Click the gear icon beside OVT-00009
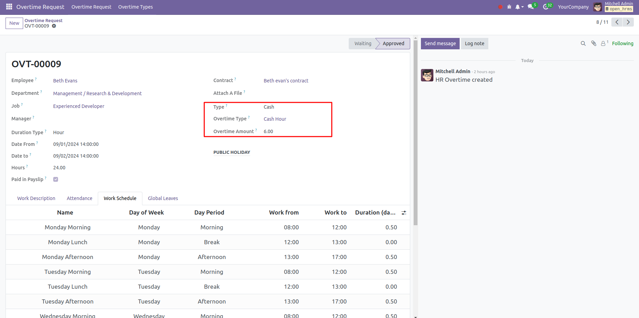The image size is (639, 318). coord(54,26)
